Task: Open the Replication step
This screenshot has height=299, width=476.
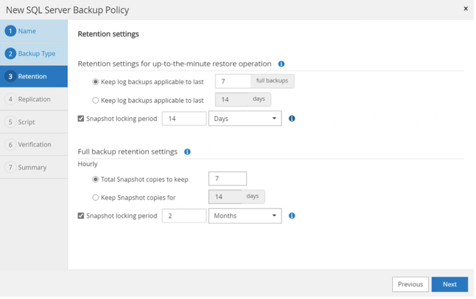Action: pyautogui.click(x=34, y=99)
